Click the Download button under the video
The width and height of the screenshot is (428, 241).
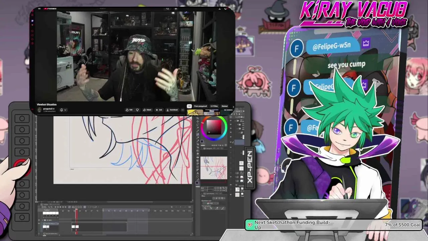(172, 110)
